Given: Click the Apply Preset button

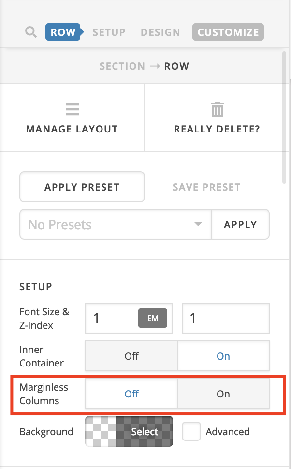Looking at the screenshot, I should point(82,187).
